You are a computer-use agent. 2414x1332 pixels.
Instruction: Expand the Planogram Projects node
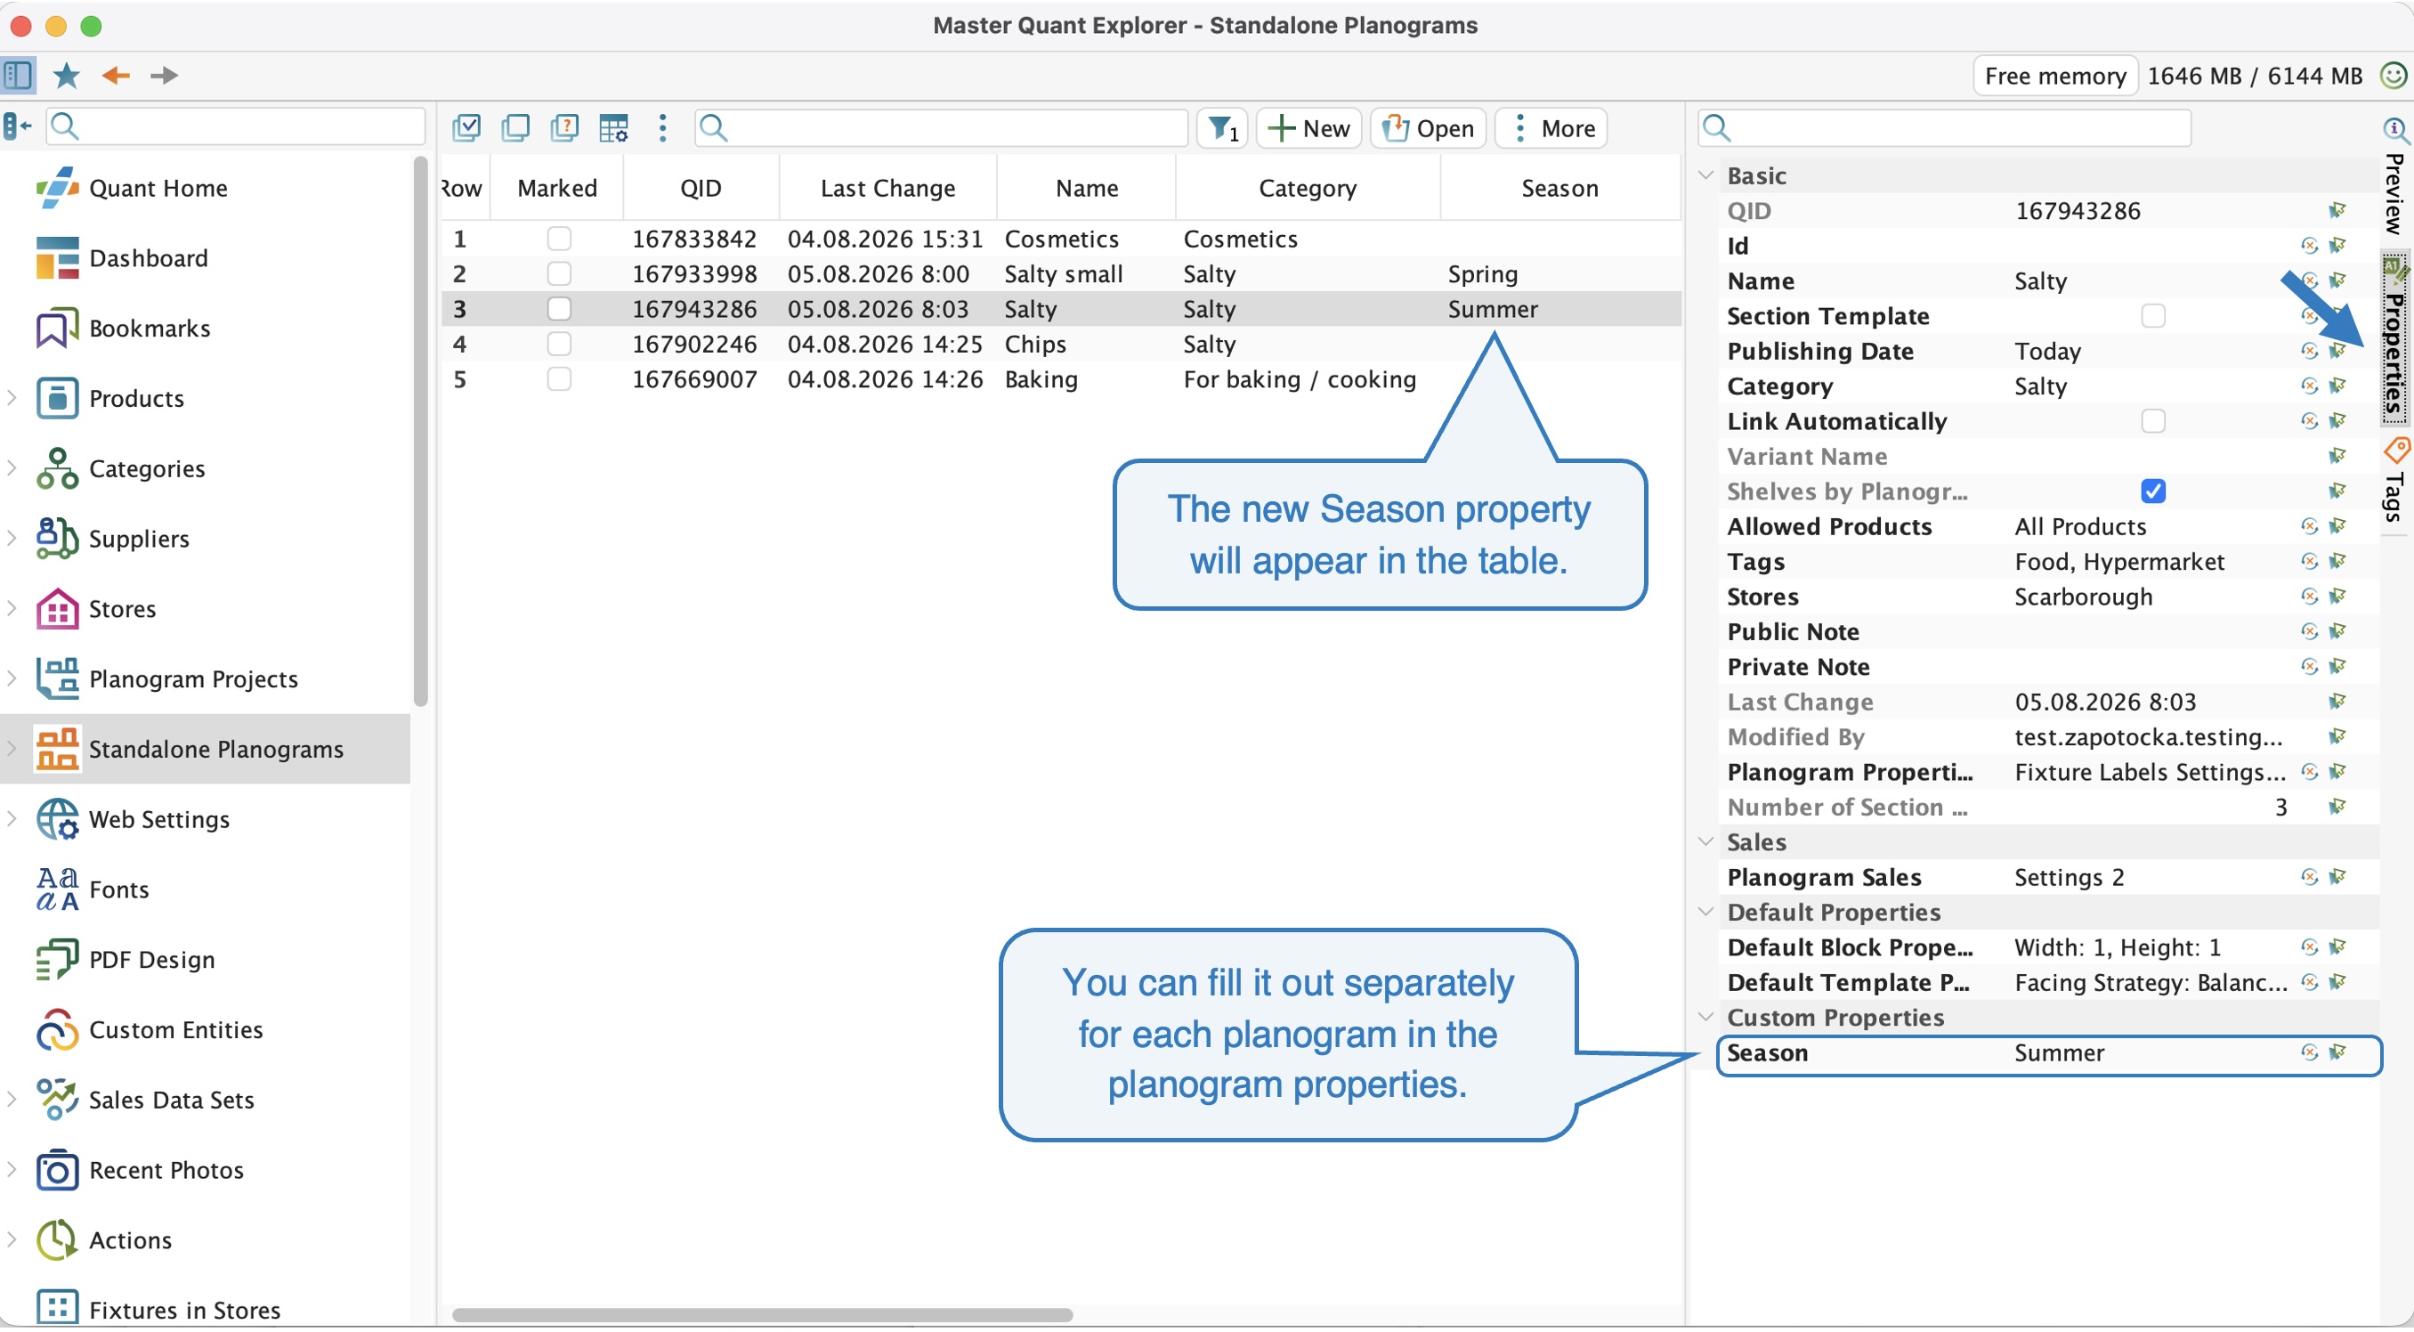tap(12, 678)
